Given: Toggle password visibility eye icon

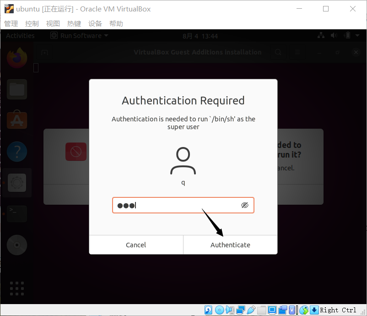Looking at the screenshot, I should click(244, 205).
